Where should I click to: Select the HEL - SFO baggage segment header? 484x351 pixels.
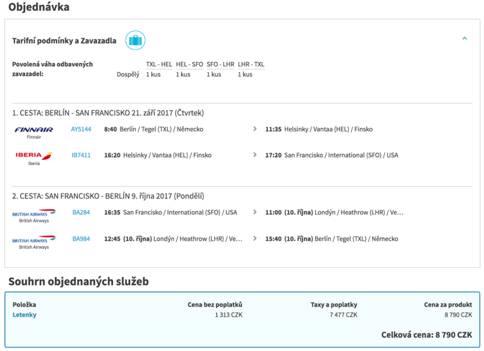(x=189, y=64)
